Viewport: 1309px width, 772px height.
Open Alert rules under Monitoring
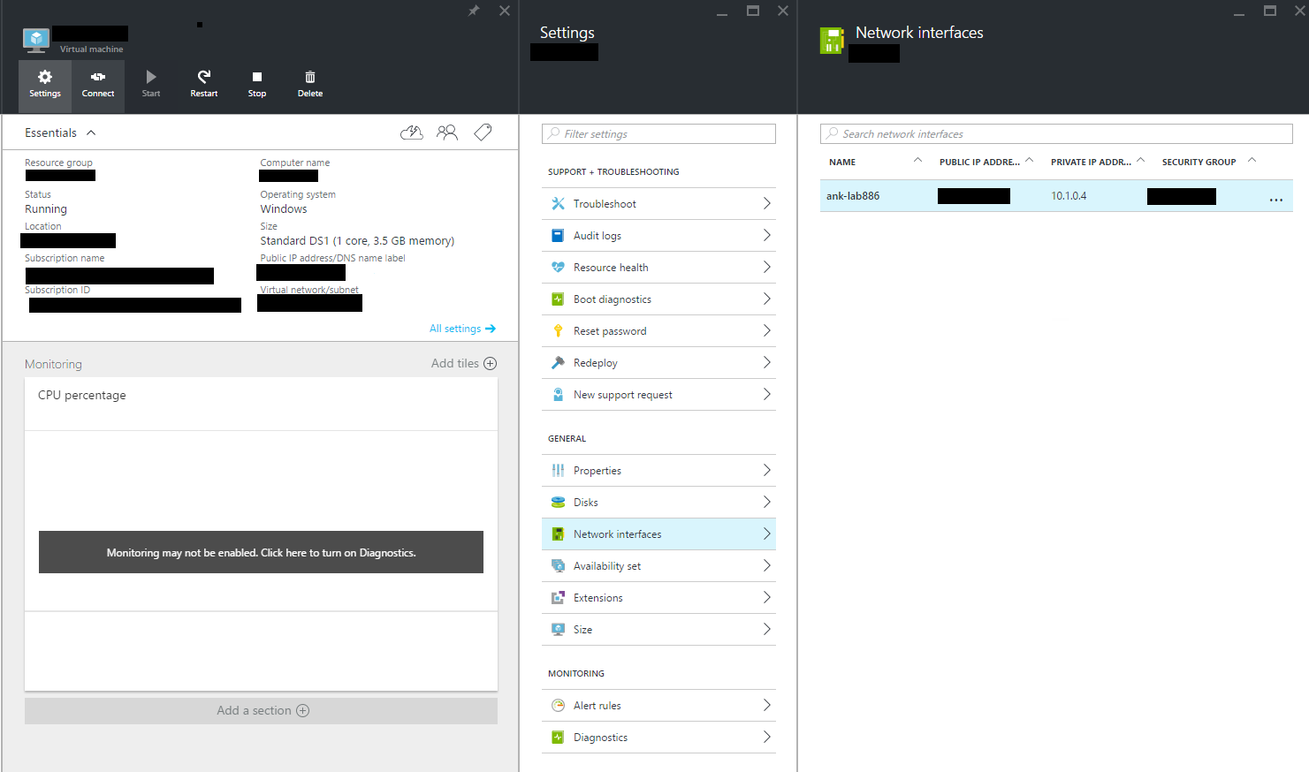pyautogui.click(x=658, y=706)
